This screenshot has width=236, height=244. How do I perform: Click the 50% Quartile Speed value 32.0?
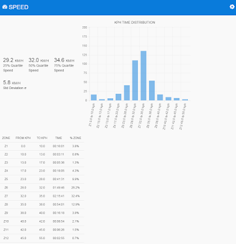33,60
